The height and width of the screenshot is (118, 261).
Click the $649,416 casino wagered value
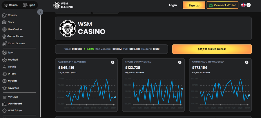[x=66, y=68]
